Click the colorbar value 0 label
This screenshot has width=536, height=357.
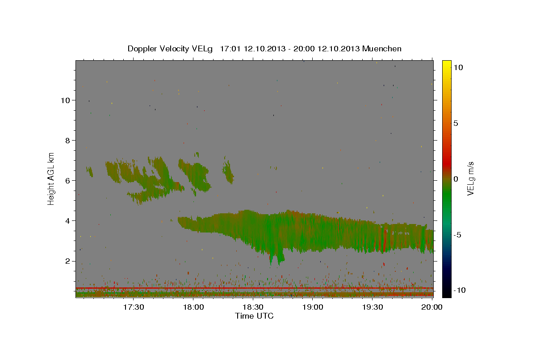(x=456, y=179)
